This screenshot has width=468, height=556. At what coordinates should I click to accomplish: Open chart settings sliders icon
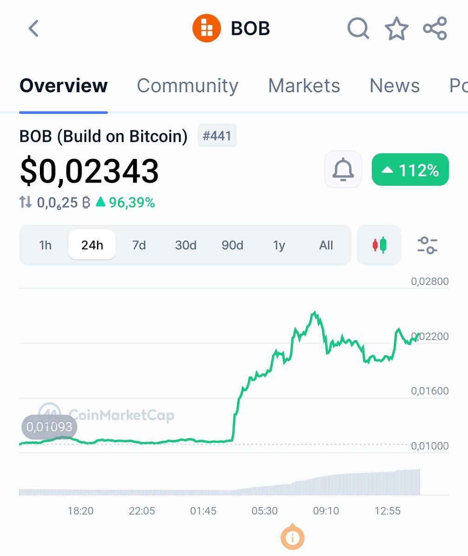427,245
